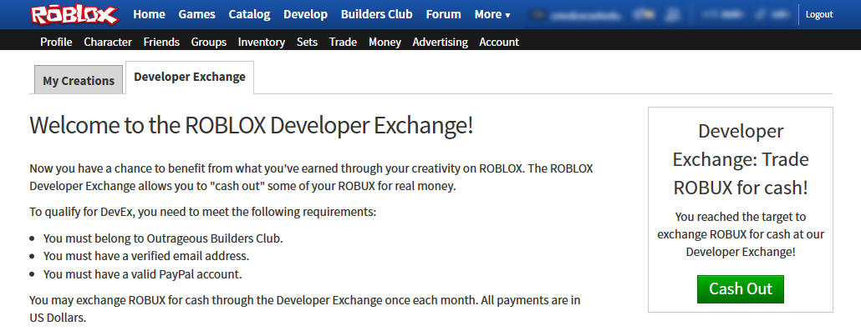Click the ROBLOX logo
The width and height of the screenshot is (861, 331).
click(x=74, y=15)
